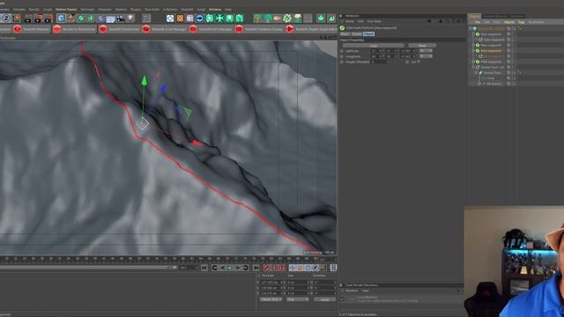Toggle enable checkmark of the top tree object
Image resolution: width=564 pixels, height=317 pixels.
pyautogui.click(x=514, y=28)
